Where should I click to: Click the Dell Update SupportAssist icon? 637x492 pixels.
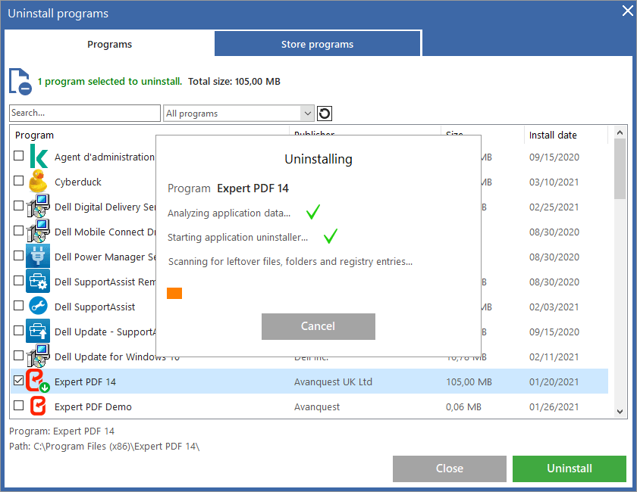[38, 331]
